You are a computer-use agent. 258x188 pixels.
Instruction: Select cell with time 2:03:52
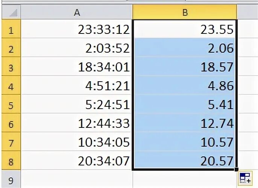tap(77, 47)
